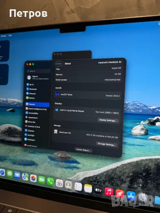
Task: Open Notes from the Dock
Action: 88,188
